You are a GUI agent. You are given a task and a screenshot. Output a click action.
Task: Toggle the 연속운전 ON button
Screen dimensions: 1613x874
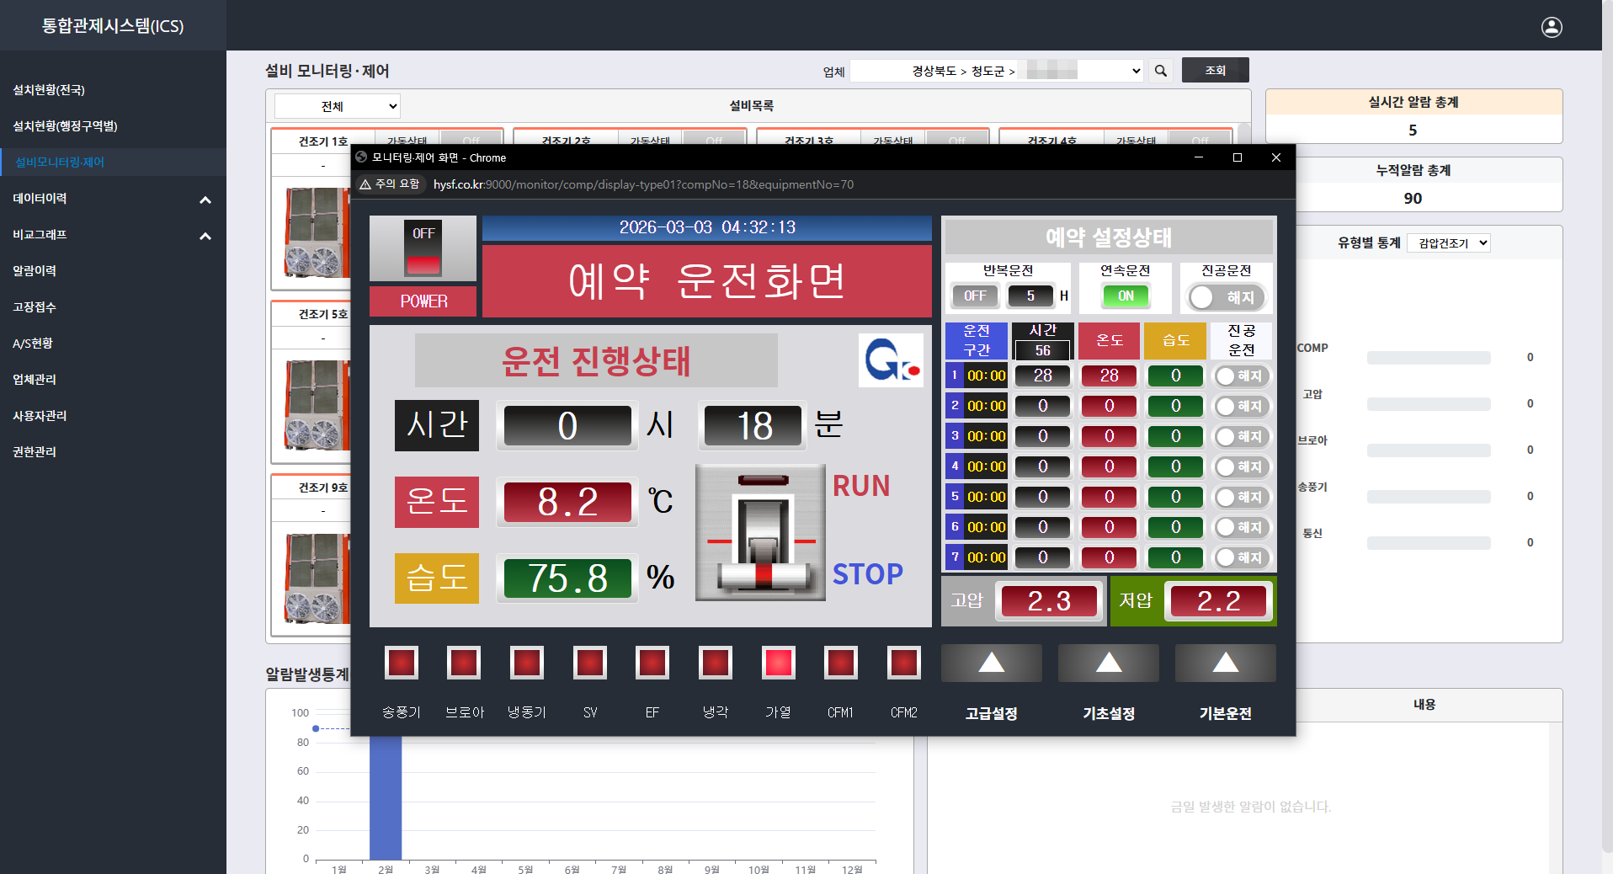pos(1126,296)
